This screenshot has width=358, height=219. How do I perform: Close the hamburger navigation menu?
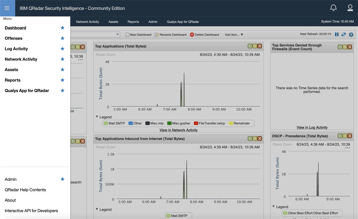coord(7,8)
